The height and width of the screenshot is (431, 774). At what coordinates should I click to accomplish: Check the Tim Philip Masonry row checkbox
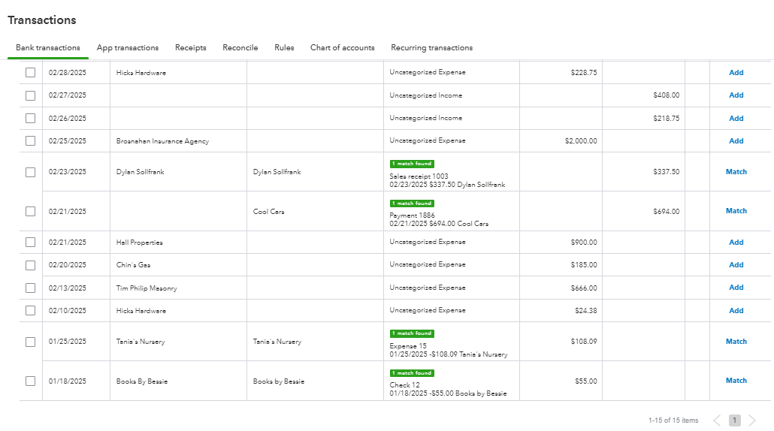coord(30,288)
